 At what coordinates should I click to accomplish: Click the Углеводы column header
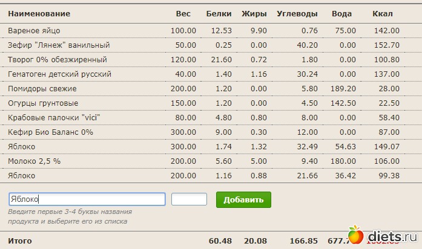pos(297,13)
